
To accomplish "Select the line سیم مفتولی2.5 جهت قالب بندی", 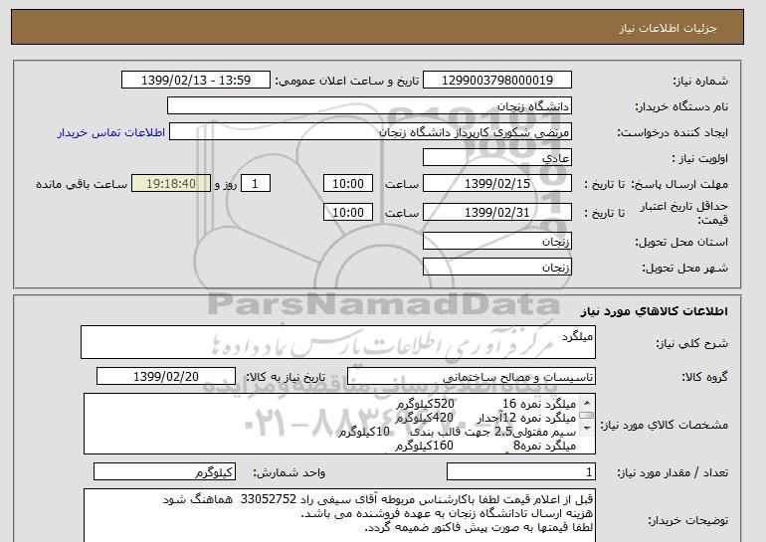I will pyautogui.click(x=493, y=432).
